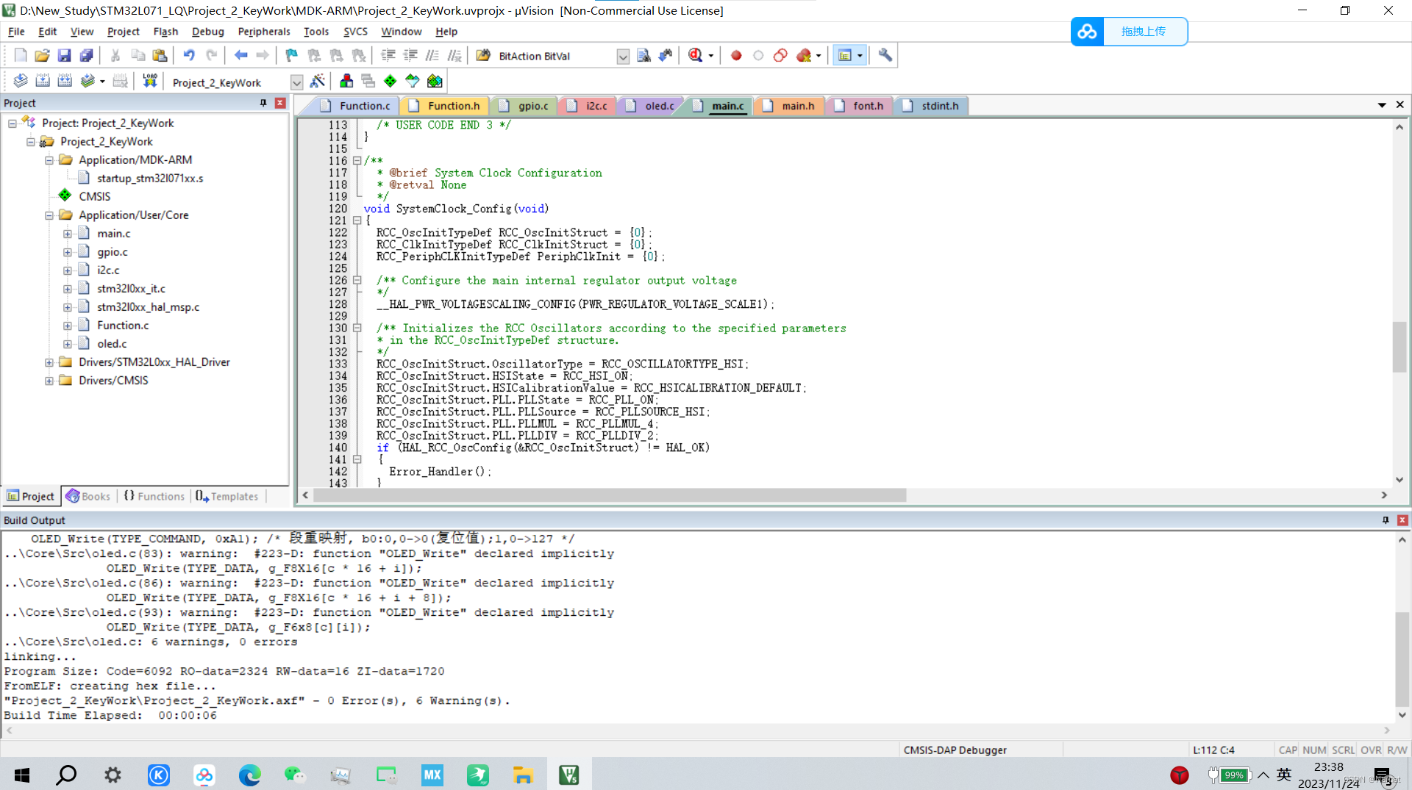Create a new file with the New icon
The width and height of the screenshot is (1412, 790).
coord(21,55)
